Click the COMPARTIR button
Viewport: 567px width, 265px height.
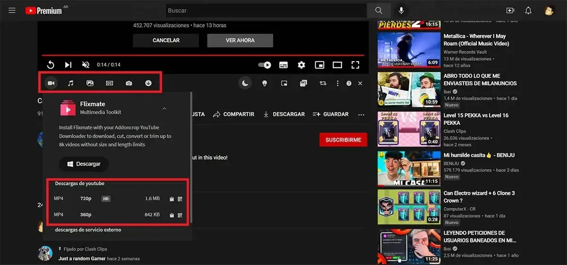tap(233, 114)
